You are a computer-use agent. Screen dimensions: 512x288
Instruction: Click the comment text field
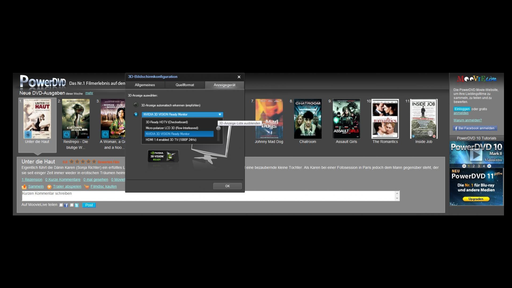(x=208, y=196)
